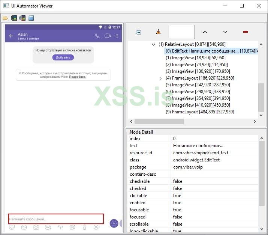Clear search with red minus icon

pos(246,32)
